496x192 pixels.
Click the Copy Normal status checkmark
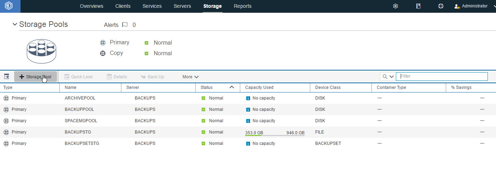coord(146,53)
